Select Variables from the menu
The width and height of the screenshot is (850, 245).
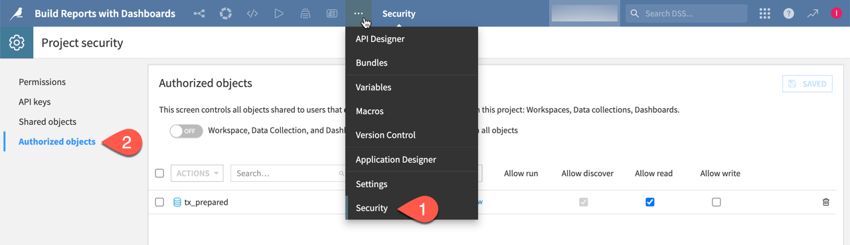(412, 87)
